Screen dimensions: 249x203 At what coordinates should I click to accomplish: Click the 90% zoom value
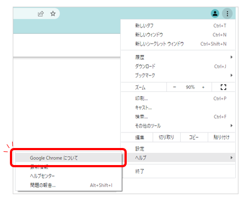pyautogui.click(x=190, y=87)
